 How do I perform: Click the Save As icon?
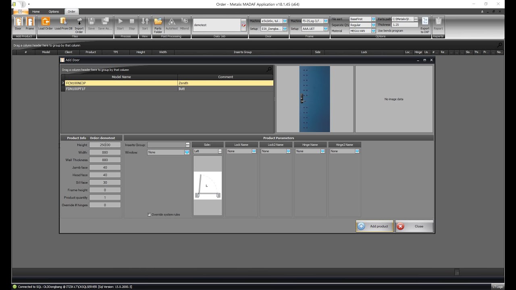[x=105, y=21]
